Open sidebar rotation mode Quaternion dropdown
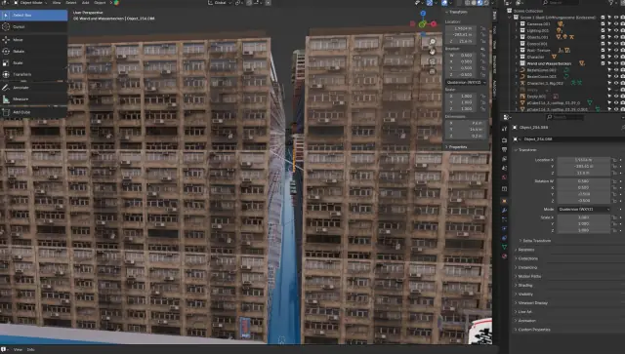Image resolution: width=625 pixels, height=354 pixels. [x=466, y=83]
